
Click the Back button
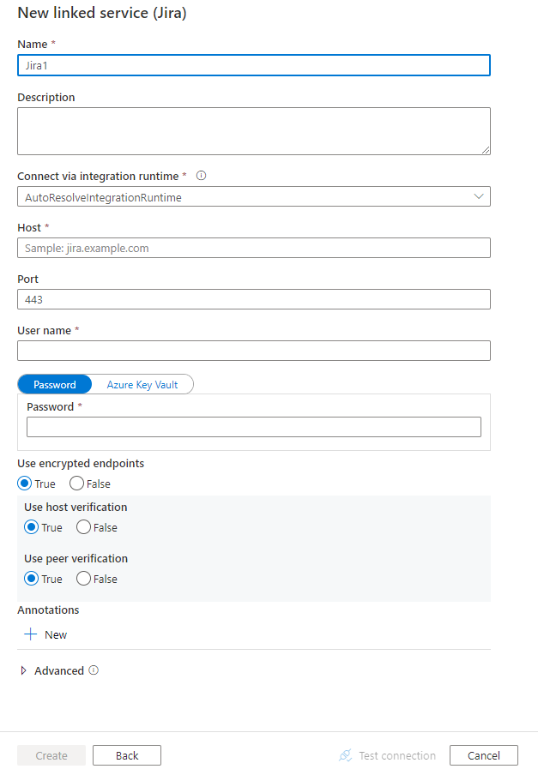[127, 755]
